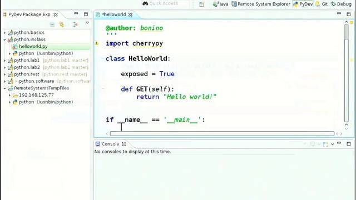Click the 192.168.125.77 folder icon
Viewport: 356px width, 200px height.
pos(15,95)
